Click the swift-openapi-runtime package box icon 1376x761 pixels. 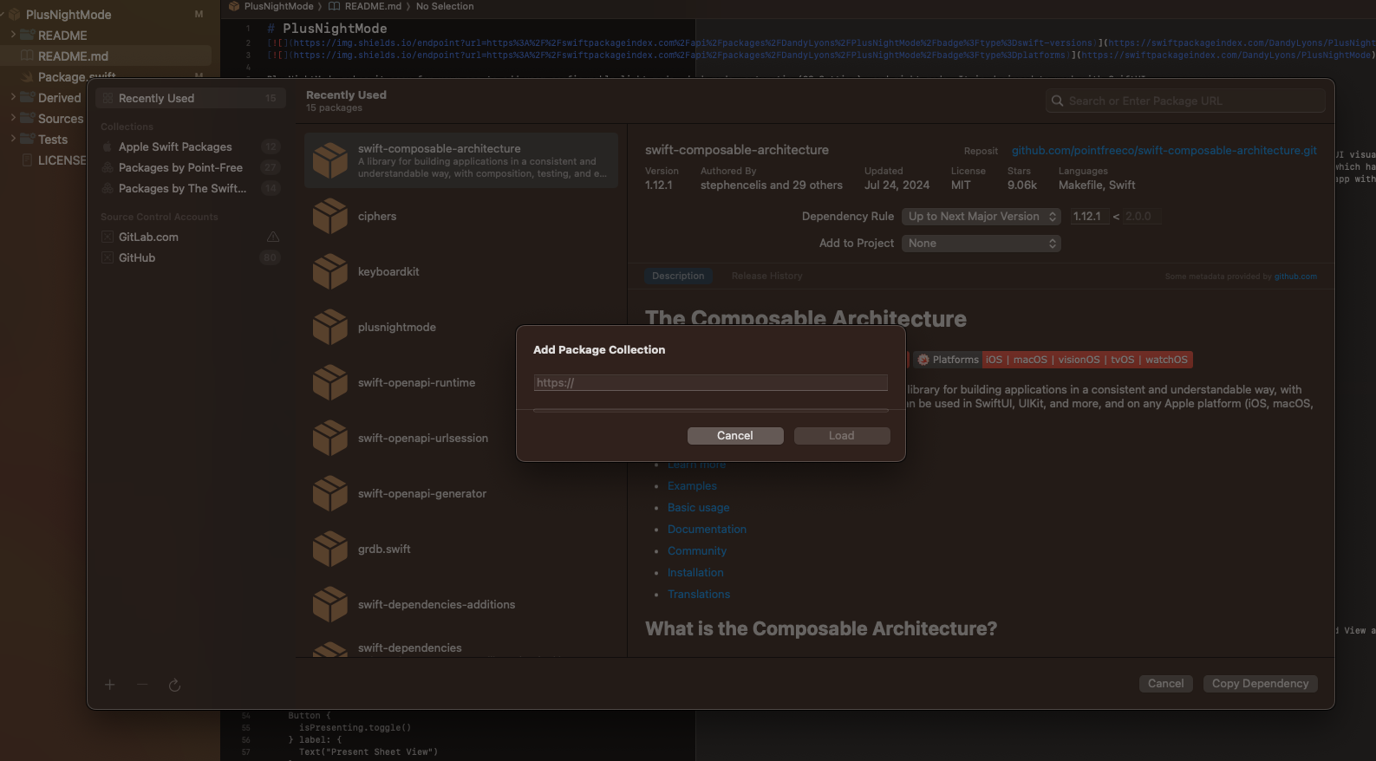330,382
